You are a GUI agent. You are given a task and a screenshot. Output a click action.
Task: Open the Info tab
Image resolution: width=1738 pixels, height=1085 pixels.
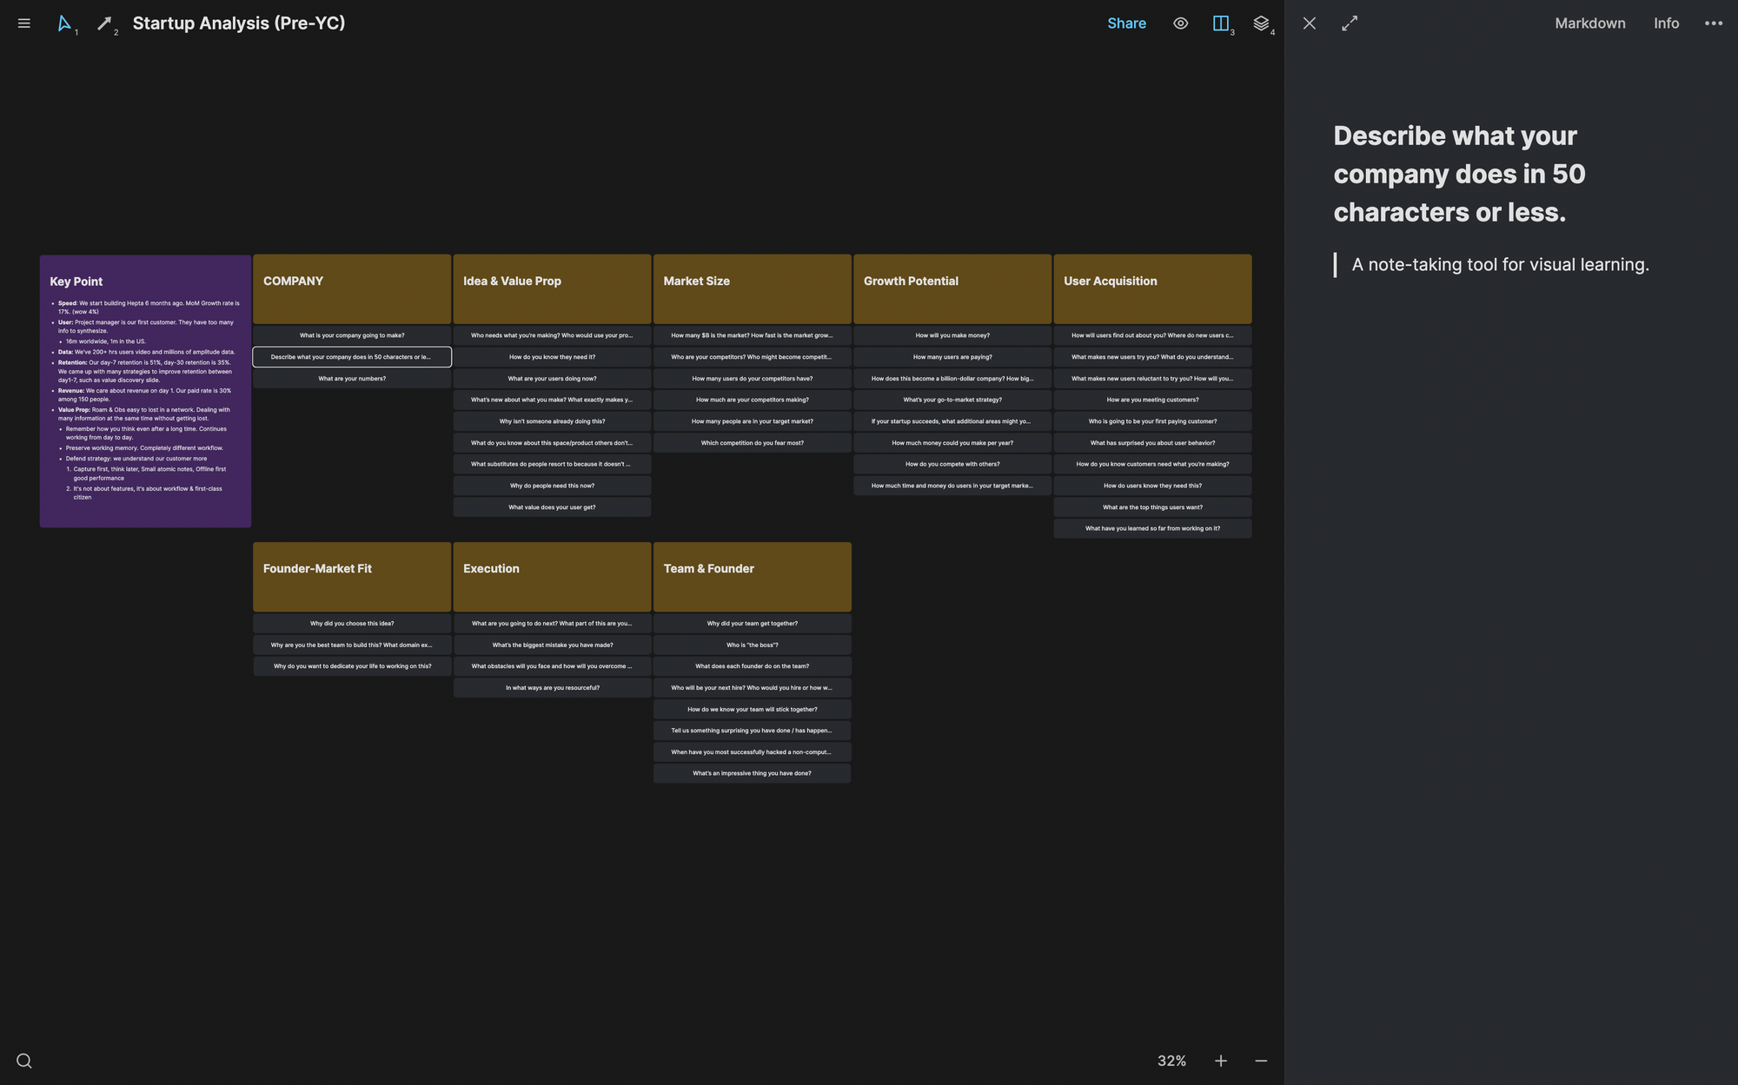click(x=1666, y=23)
